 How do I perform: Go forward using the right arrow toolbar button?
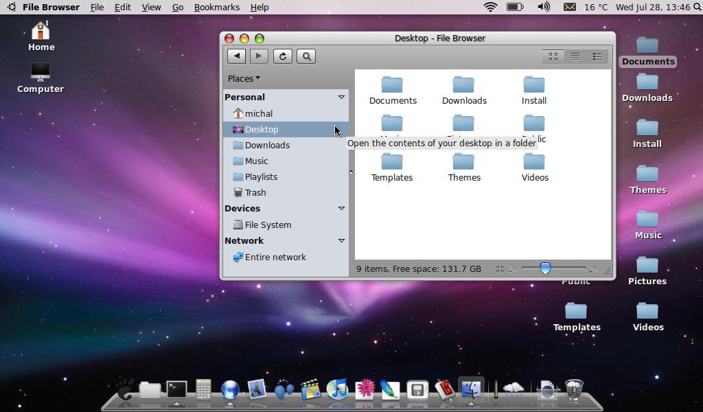259,56
